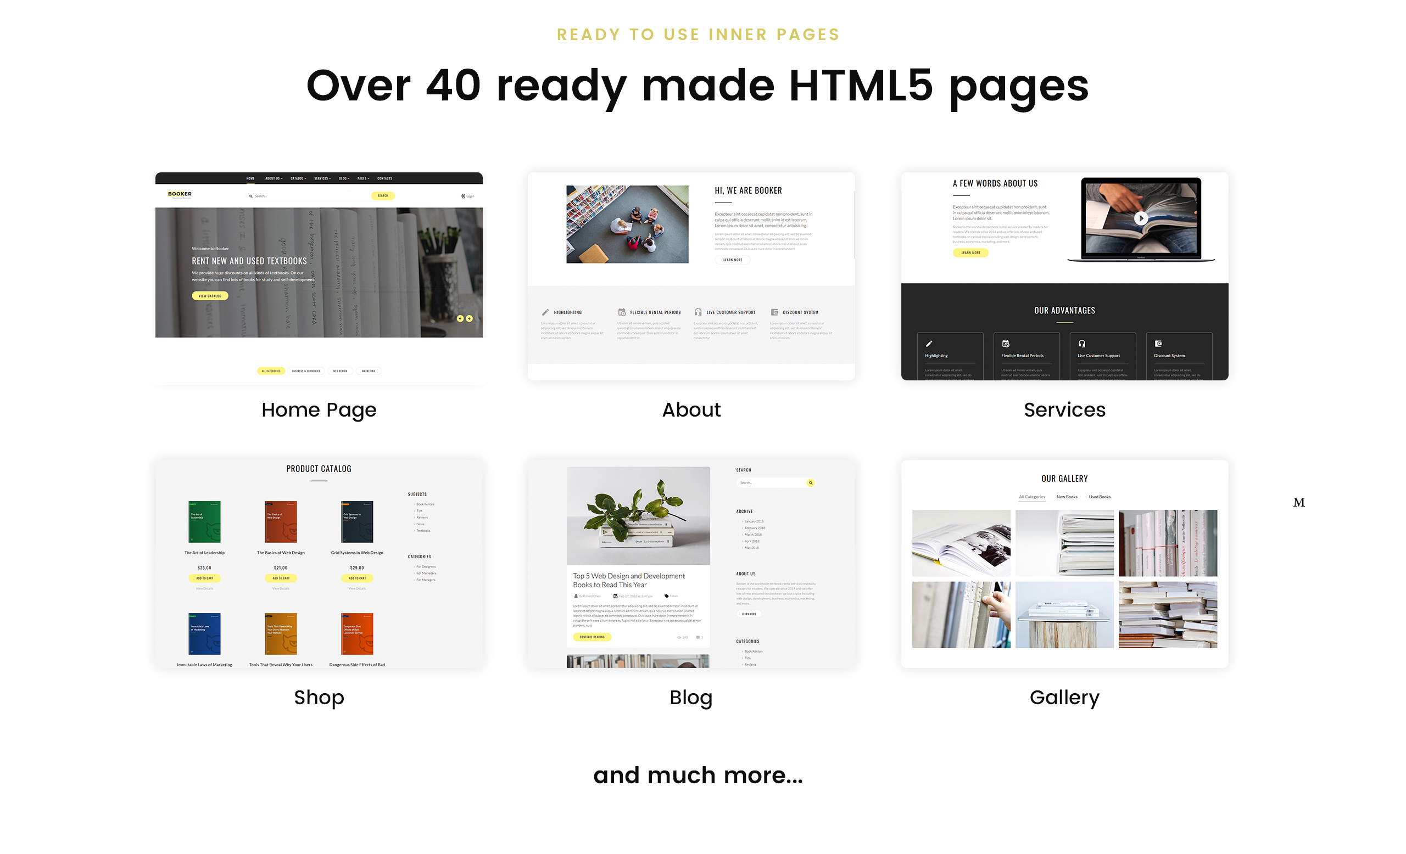Viewport: 1406px width, 854px height.
Task: Select the Business & Economics category pill
Action: pos(306,371)
